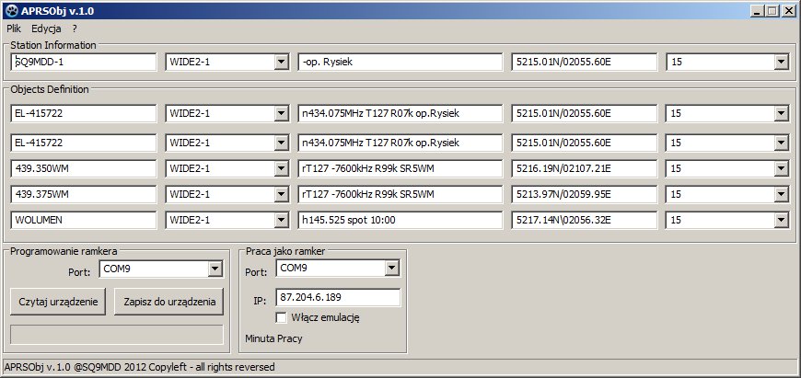The image size is (801, 378).
Task: Expand the Station Information WIDE2-1 path dropdown
Action: [x=281, y=62]
